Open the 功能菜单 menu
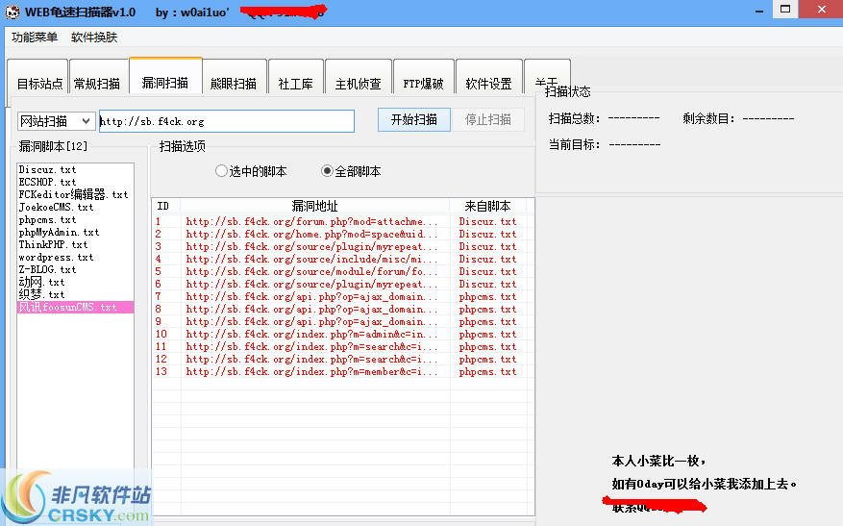Screen dimensions: 843x526 pos(35,38)
